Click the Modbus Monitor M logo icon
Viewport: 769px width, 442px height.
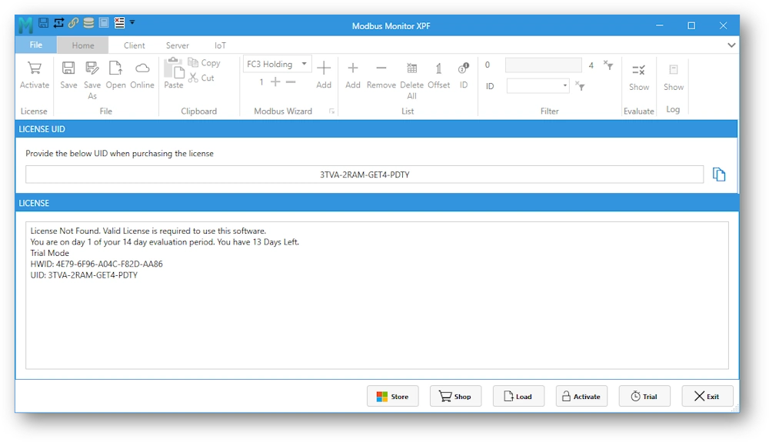[25, 25]
